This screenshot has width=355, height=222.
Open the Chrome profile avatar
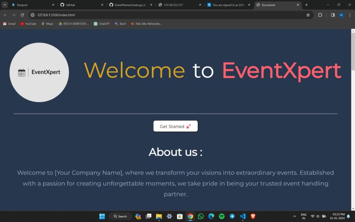click(341, 15)
